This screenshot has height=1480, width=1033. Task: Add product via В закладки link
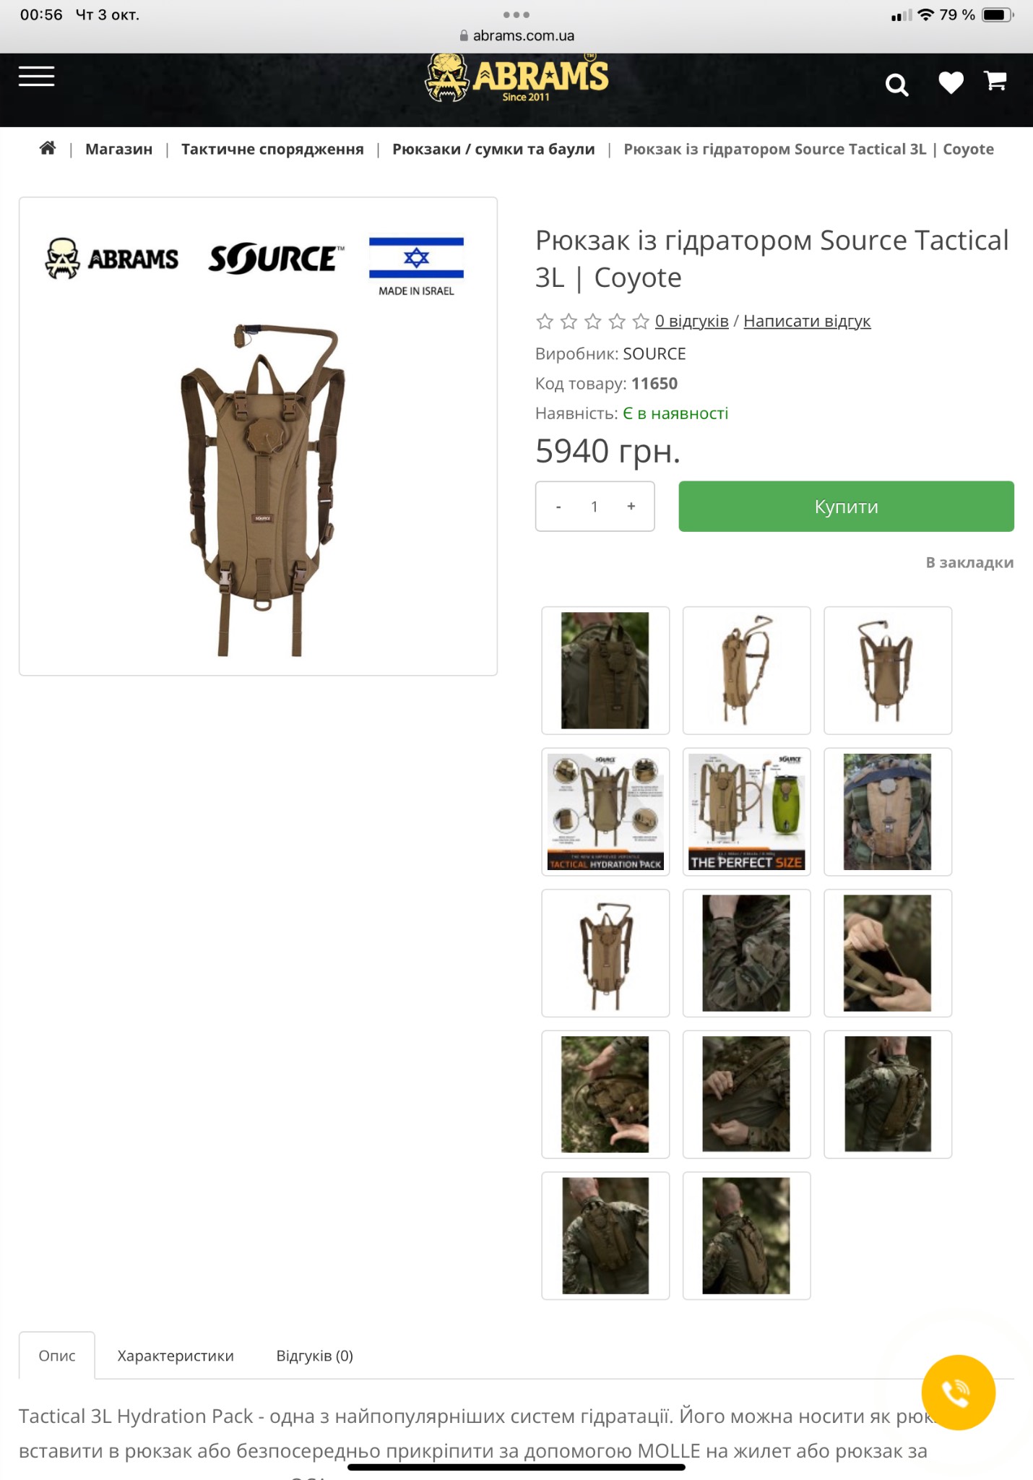[969, 562]
